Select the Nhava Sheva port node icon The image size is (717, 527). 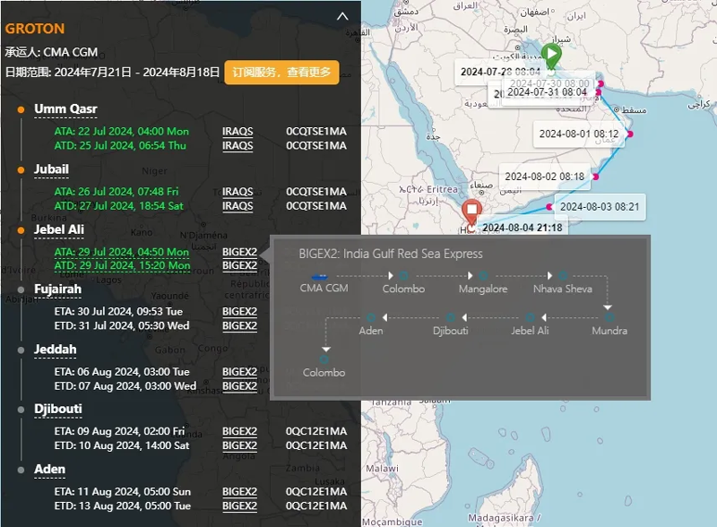pyautogui.click(x=562, y=275)
